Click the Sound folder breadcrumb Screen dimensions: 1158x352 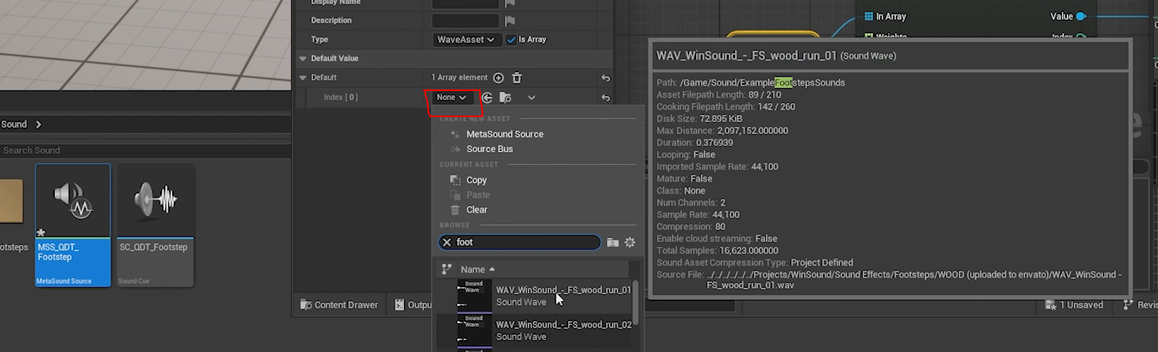(13, 124)
